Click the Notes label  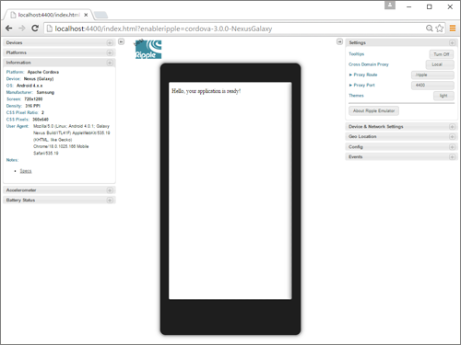(12, 160)
